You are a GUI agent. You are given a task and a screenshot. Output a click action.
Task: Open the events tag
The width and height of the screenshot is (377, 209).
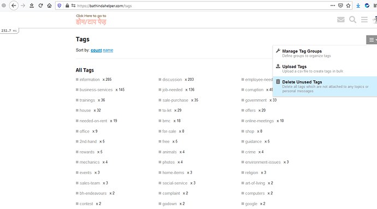tap(86, 173)
